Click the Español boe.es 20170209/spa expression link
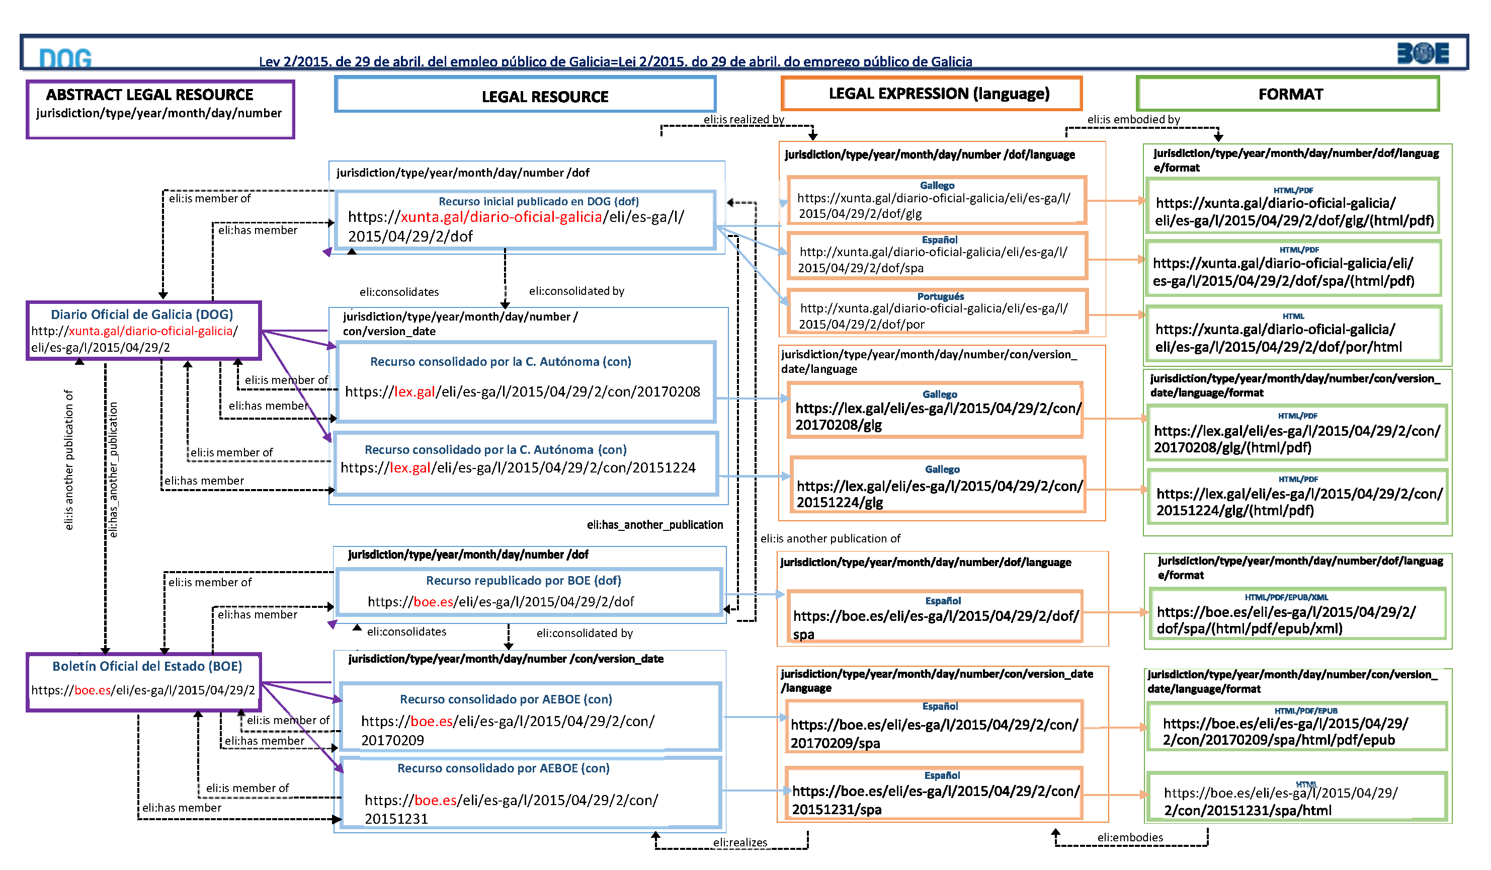Viewport: 1491px width, 870px height. tap(935, 733)
